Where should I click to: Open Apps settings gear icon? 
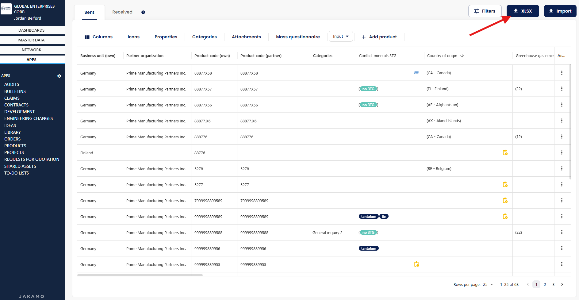coord(59,76)
